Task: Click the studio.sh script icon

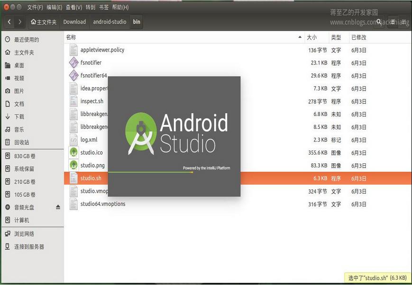Action: [x=73, y=178]
